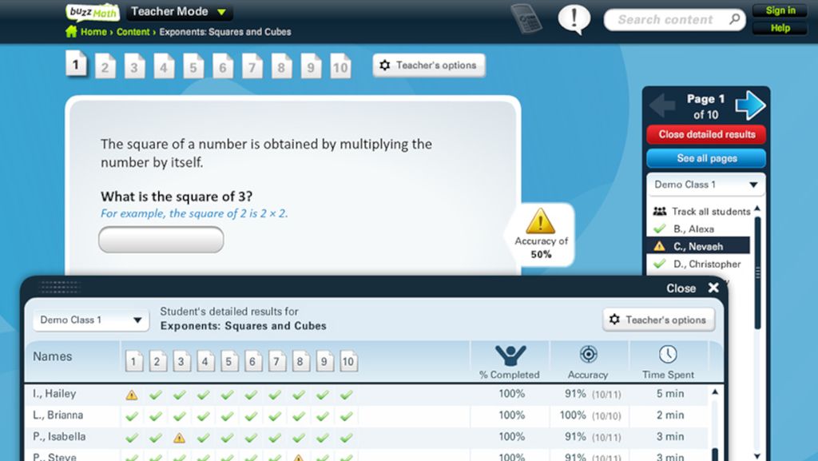The height and width of the screenshot is (461, 818).
Task: Click Hailey's page 1 warning icon
Action: pos(132,395)
